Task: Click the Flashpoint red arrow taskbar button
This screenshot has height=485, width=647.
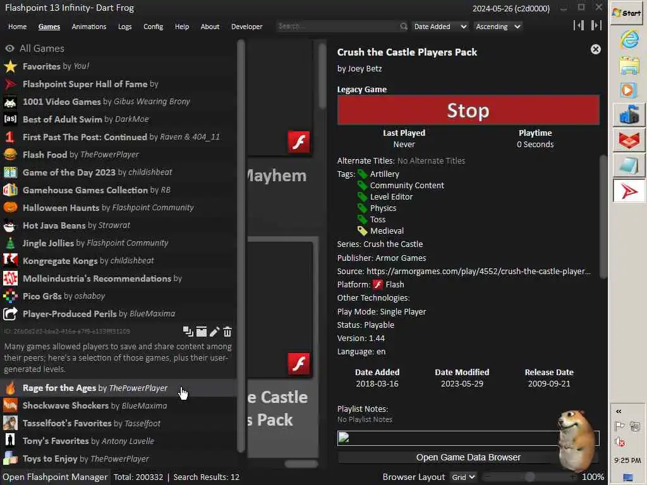Action: (629, 191)
